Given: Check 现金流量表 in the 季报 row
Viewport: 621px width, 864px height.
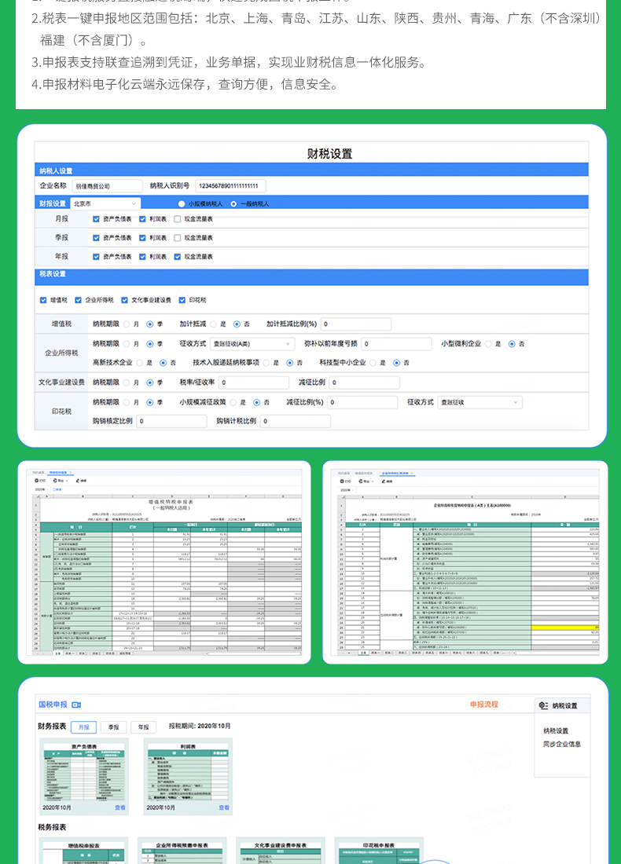Looking at the screenshot, I should coord(178,238).
